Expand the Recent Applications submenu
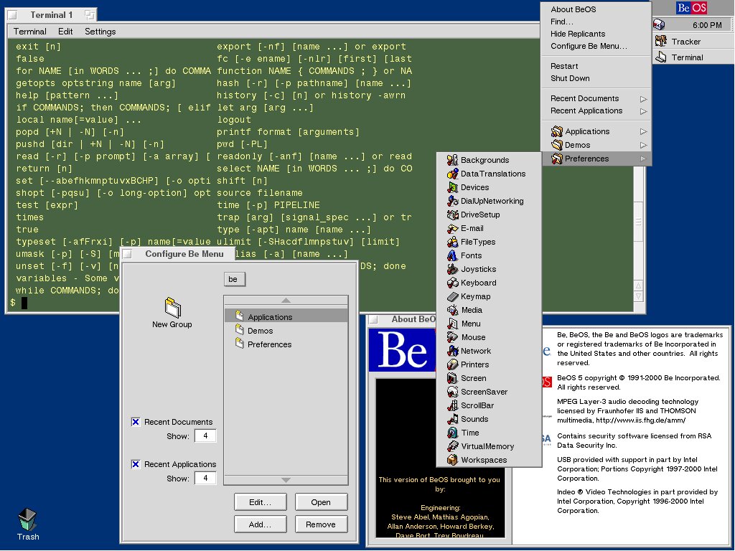Screen dimensions: 735x551 (596, 110)
